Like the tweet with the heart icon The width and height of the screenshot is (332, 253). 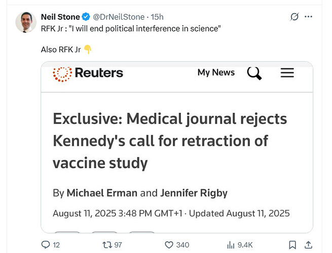[168, 244]
